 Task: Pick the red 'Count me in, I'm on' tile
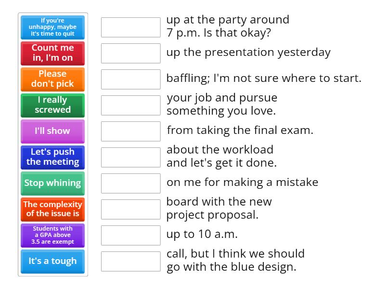(52, 53)
